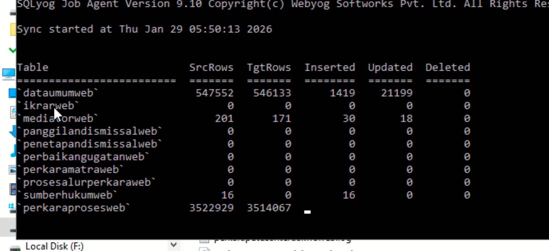Click the SrcRows column header
This screenshot has height=251, width=549.
coord(211,68)
